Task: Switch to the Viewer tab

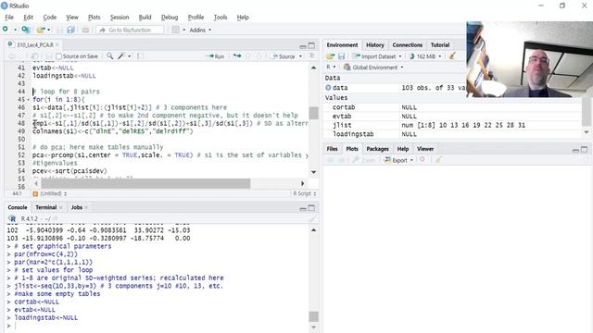Action: coord(425,149)
